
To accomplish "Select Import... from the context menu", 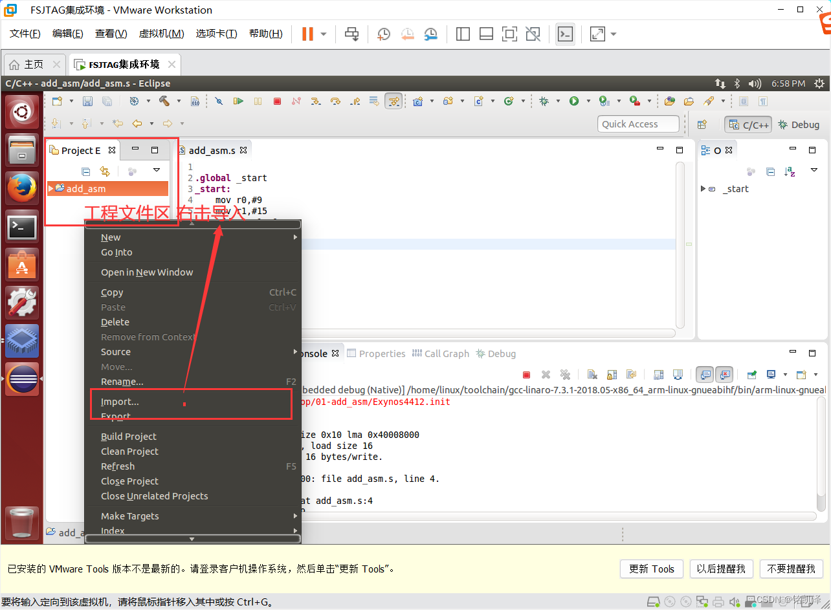I will [x=119, y=401].
